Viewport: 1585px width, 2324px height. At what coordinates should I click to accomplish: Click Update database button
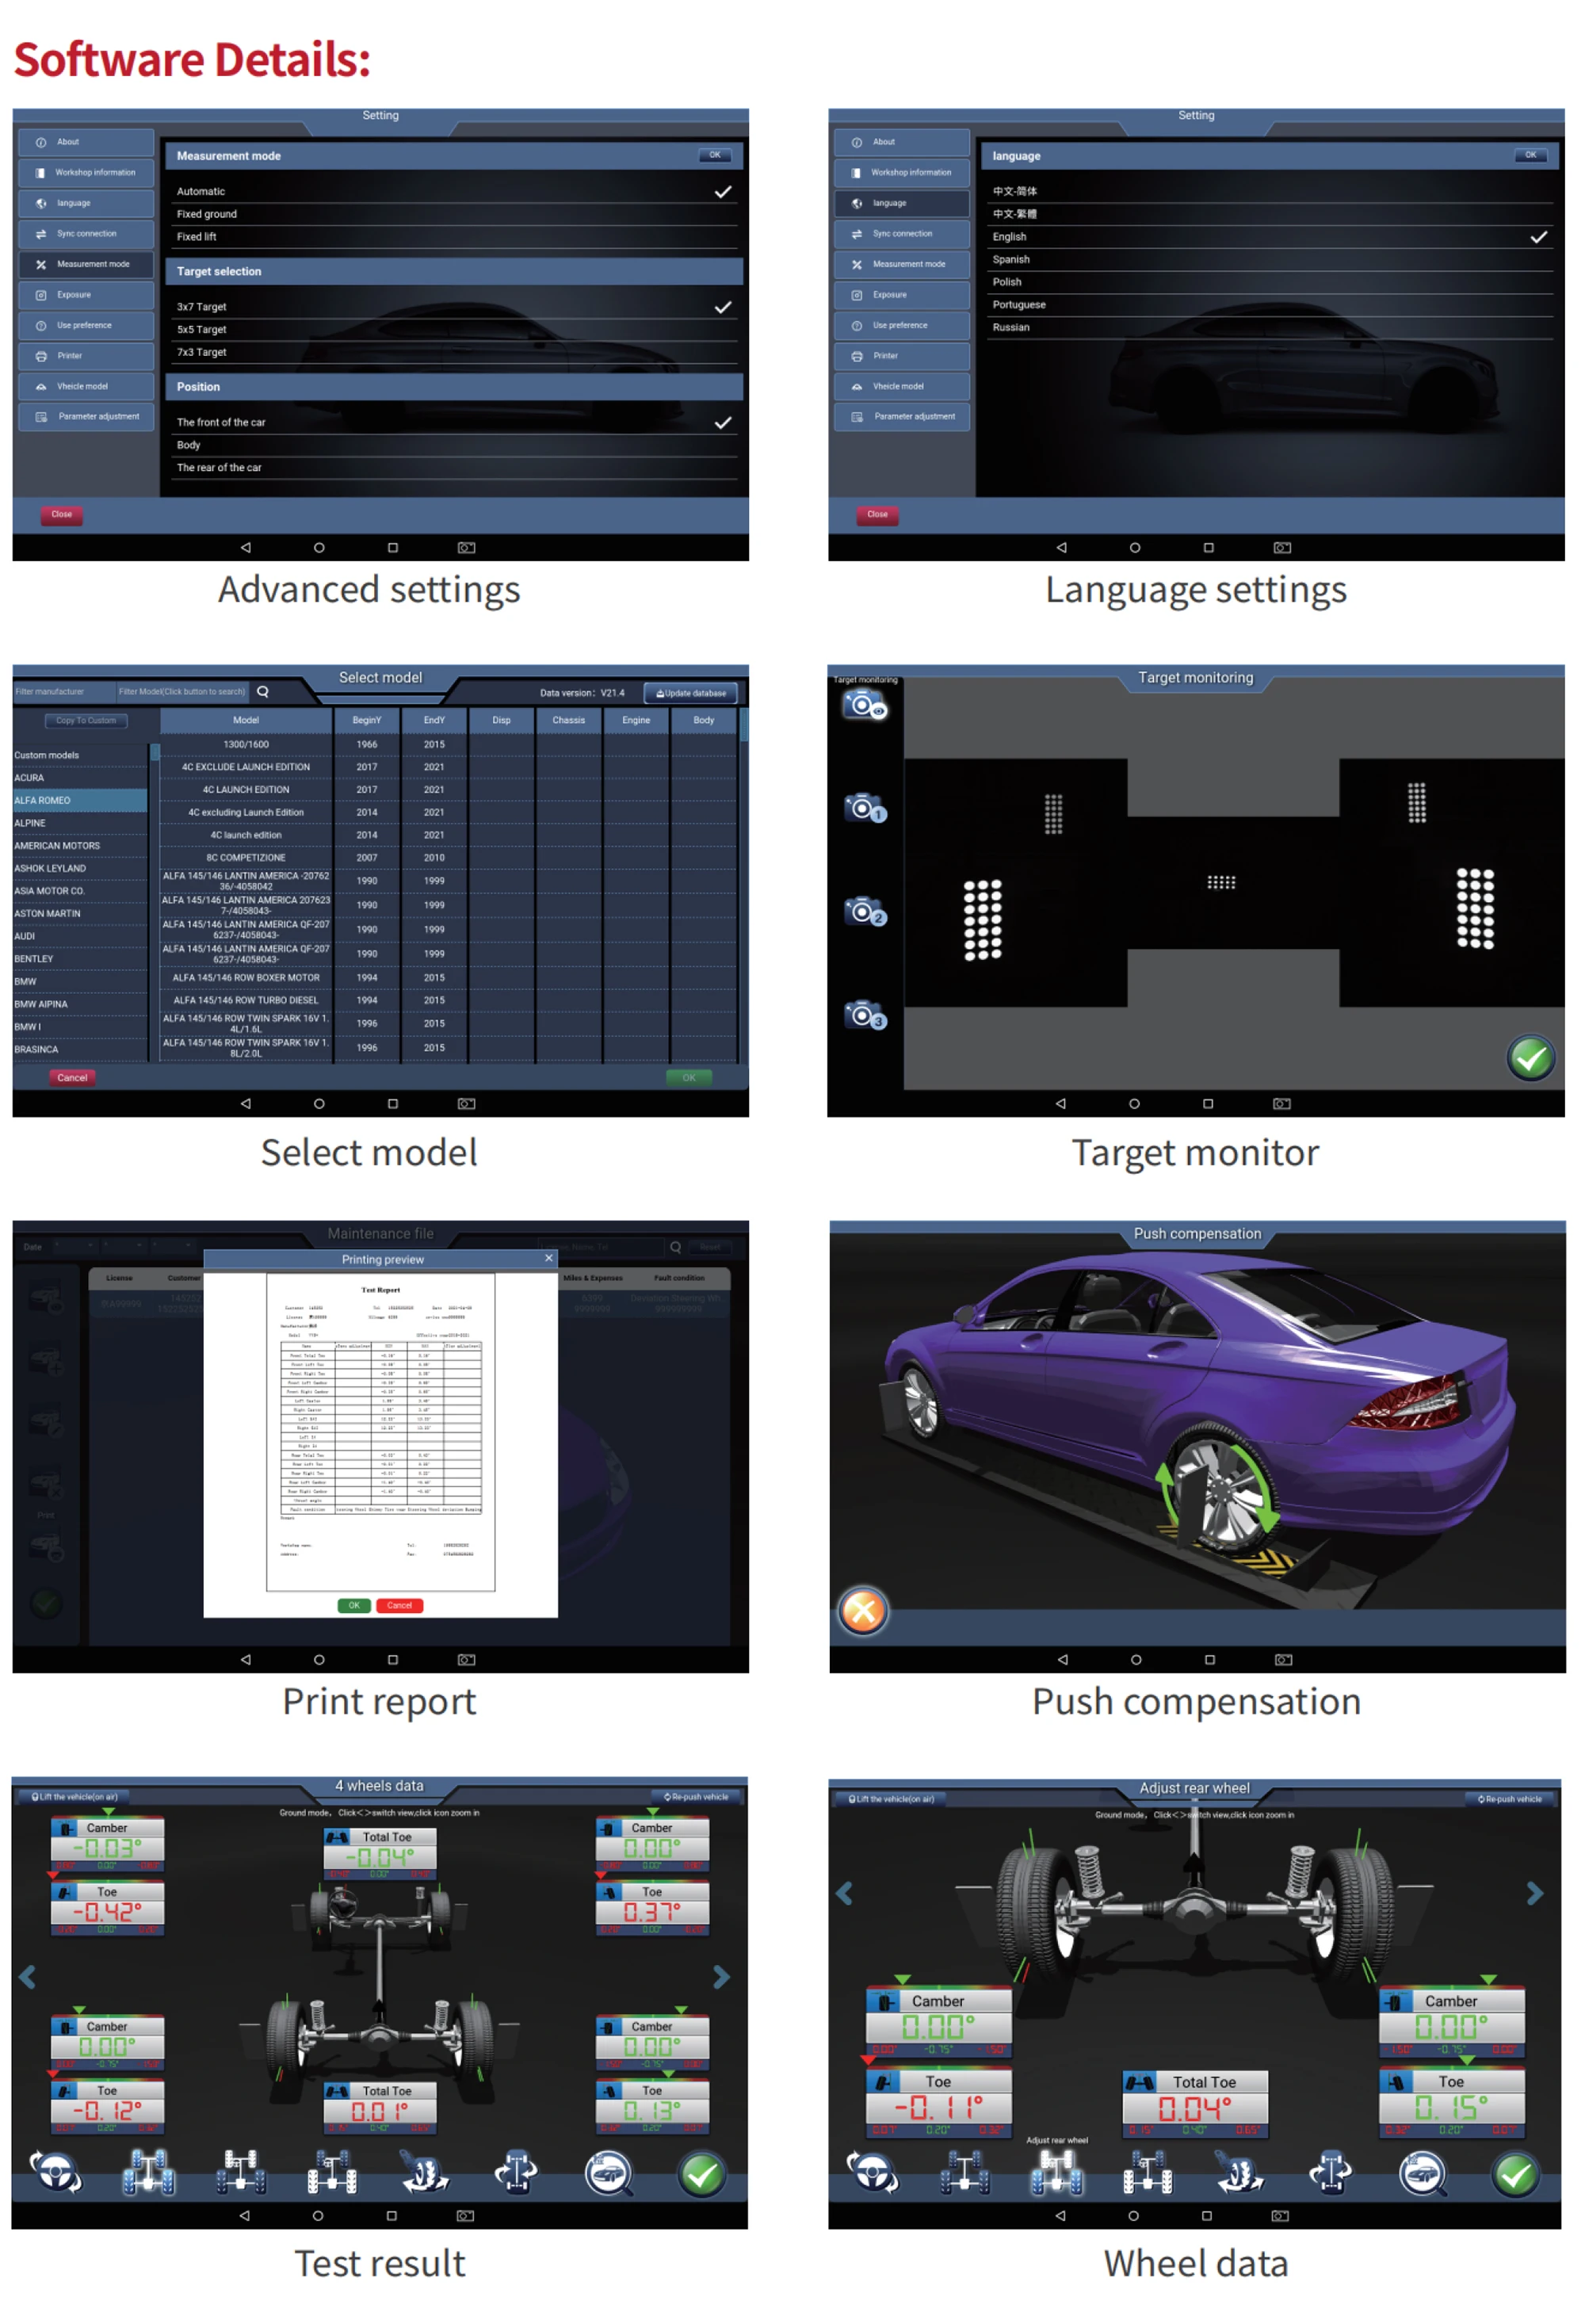pos(690,693)
